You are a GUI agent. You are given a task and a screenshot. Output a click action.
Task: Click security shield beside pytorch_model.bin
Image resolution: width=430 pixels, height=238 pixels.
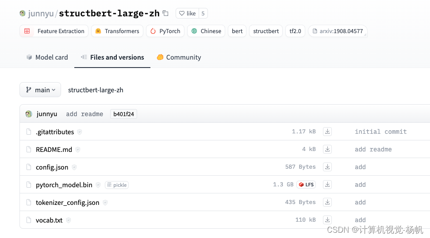pyautogui.click(x=98, y=185)
